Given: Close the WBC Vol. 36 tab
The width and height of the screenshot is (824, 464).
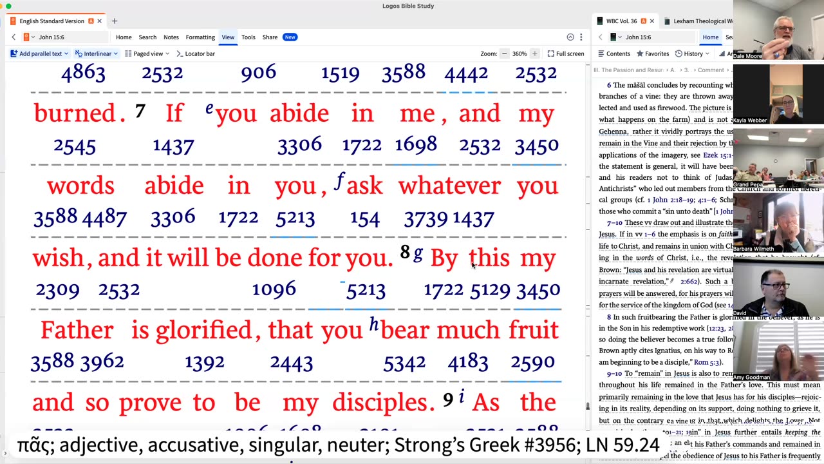Looking at the screenshot, I should click(x=651, y=21).
